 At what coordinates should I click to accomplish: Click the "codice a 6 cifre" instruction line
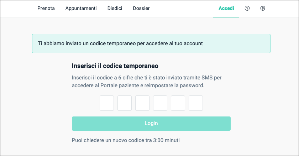coord(147,78)
